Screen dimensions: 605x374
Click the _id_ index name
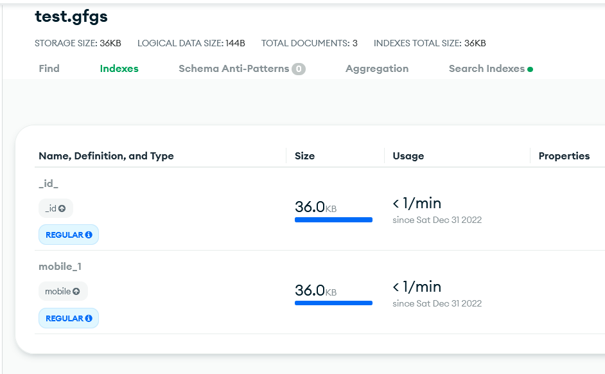[49, 183]
